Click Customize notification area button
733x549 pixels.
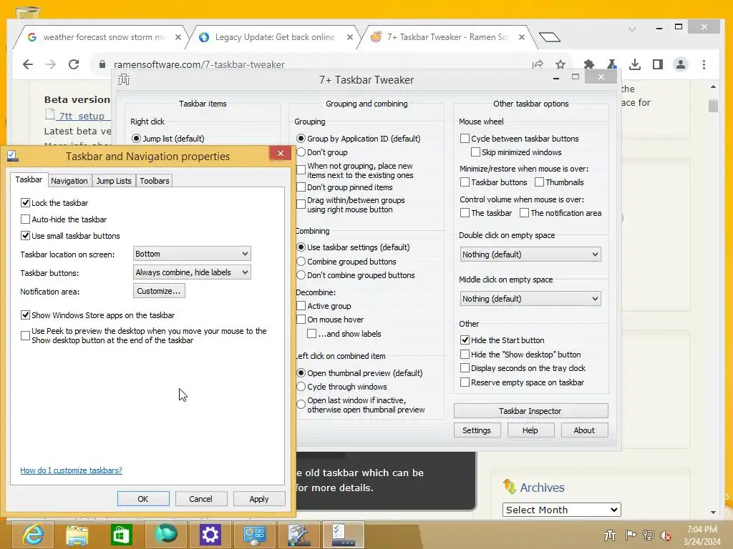(159, 291)
